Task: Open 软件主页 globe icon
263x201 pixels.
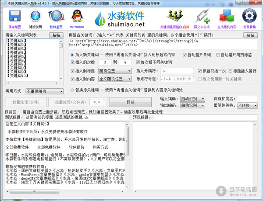Action: [57, 16]
